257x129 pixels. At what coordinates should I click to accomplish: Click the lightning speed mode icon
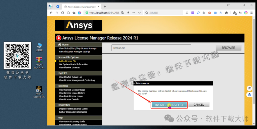pyautogui.click(x=128, y=13)
